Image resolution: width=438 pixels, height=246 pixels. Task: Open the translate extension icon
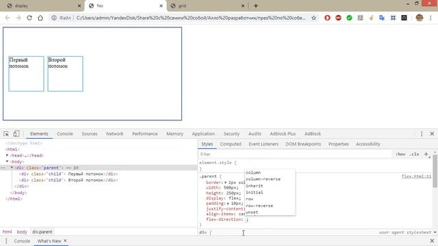coord(382,18)
